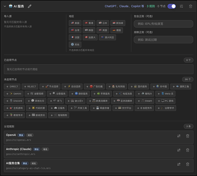Click the 包含正则 input field

click(x=163, y=24)
